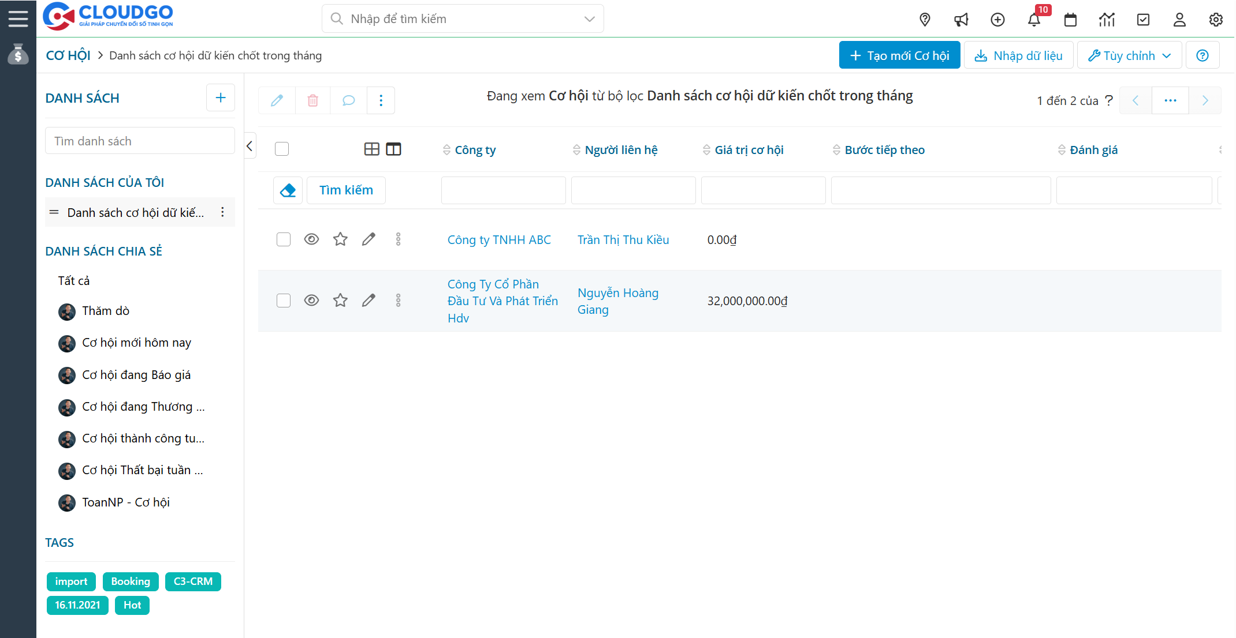Open the notifications bell with 10 alerts
The width and height of the screenshot is (1236, 638).
tap(1034, 19)
